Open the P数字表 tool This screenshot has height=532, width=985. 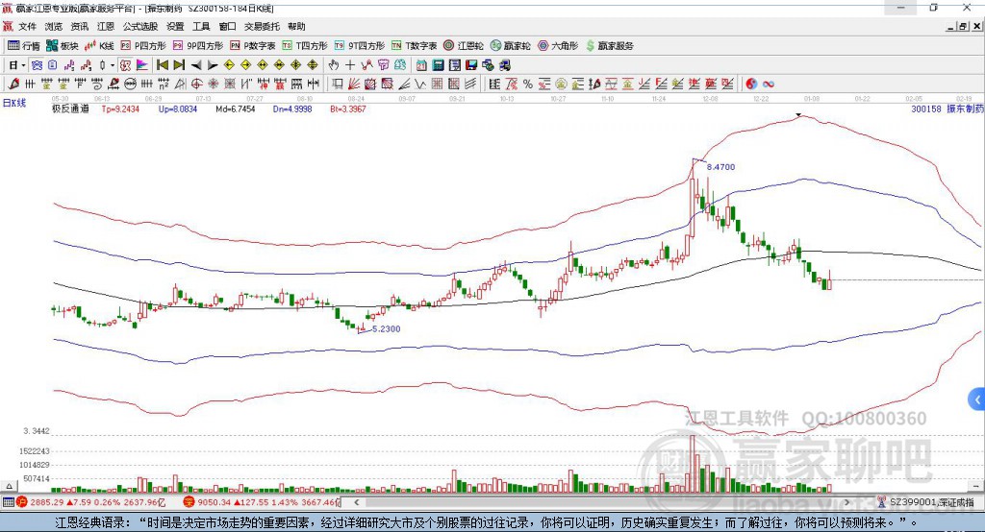click(253, 46)
